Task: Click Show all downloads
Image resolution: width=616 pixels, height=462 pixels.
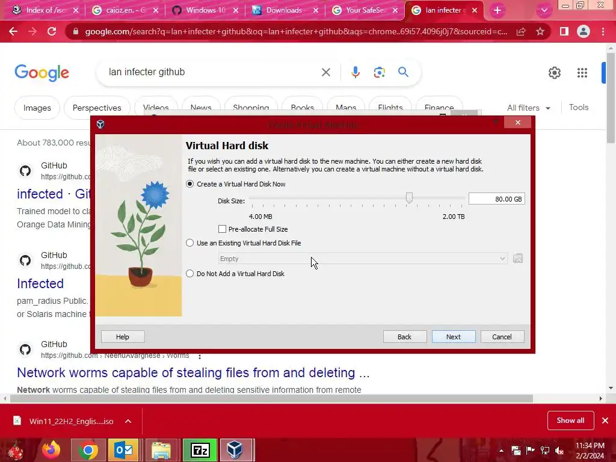Action: (570, 420)
